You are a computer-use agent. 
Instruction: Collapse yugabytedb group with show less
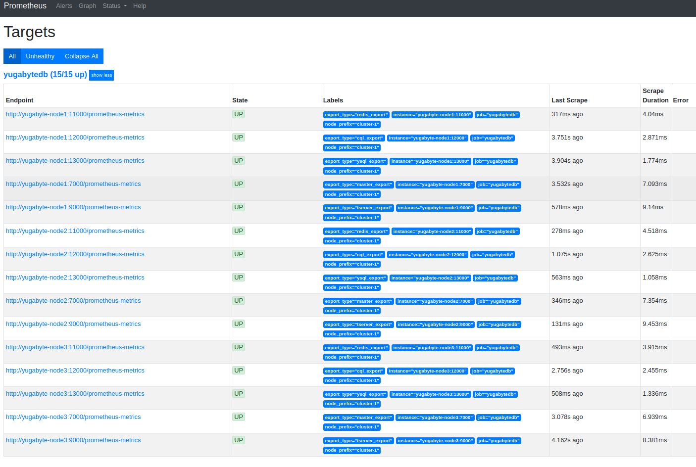pos(101,75)
